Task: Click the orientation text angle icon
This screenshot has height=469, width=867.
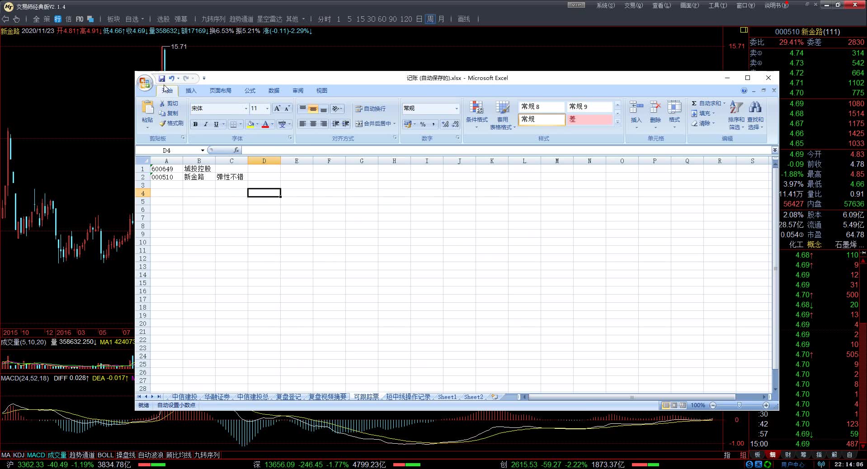Action: coord(336,108)
